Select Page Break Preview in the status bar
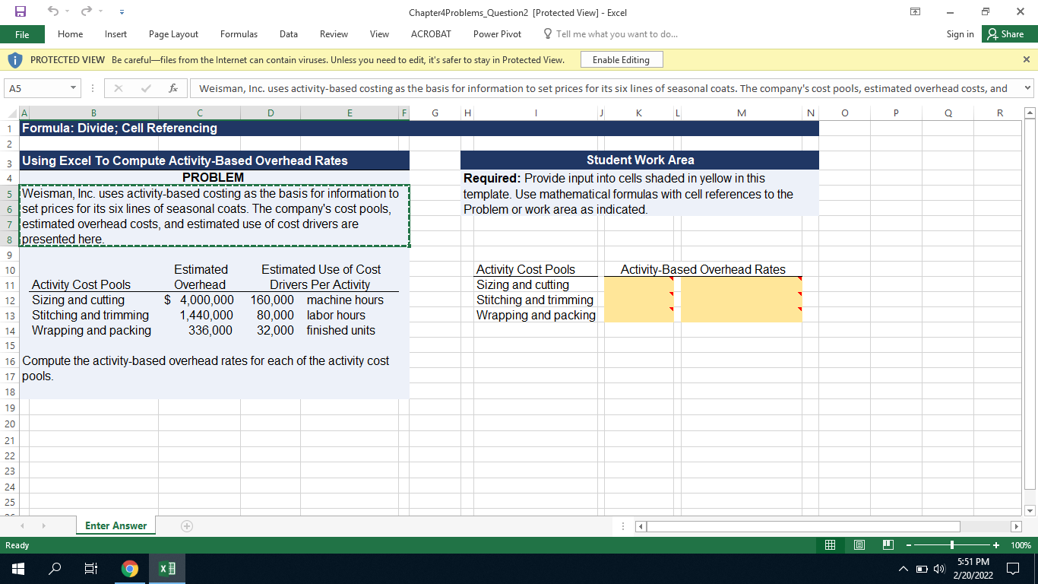Screen dimensions: 1038x584 (x=887, y=544)
